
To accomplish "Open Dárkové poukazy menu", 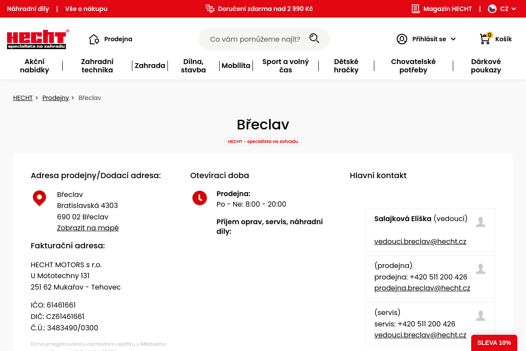I will 486,66.
